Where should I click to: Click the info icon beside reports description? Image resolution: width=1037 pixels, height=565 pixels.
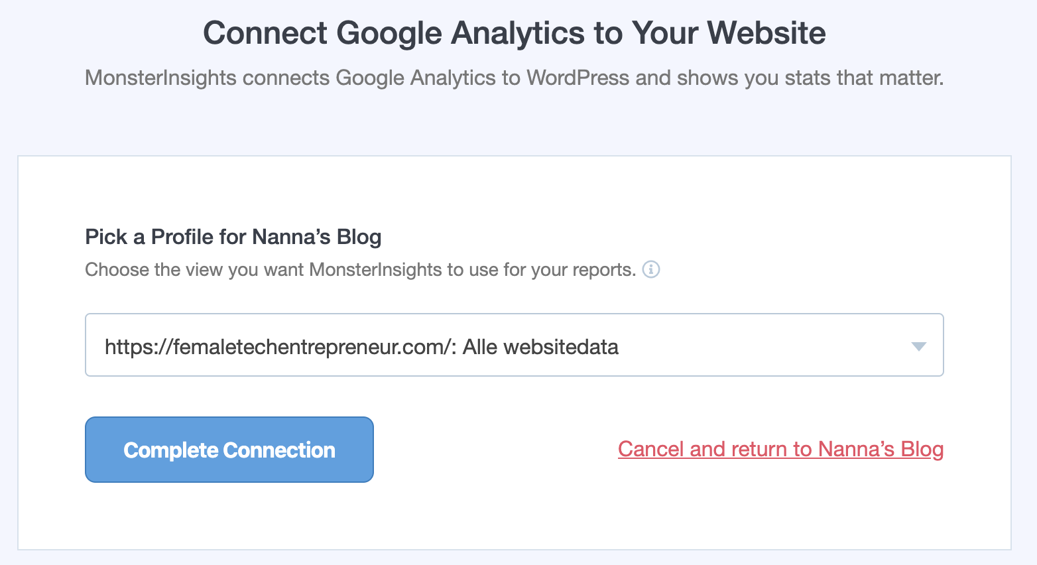point(651,270)
